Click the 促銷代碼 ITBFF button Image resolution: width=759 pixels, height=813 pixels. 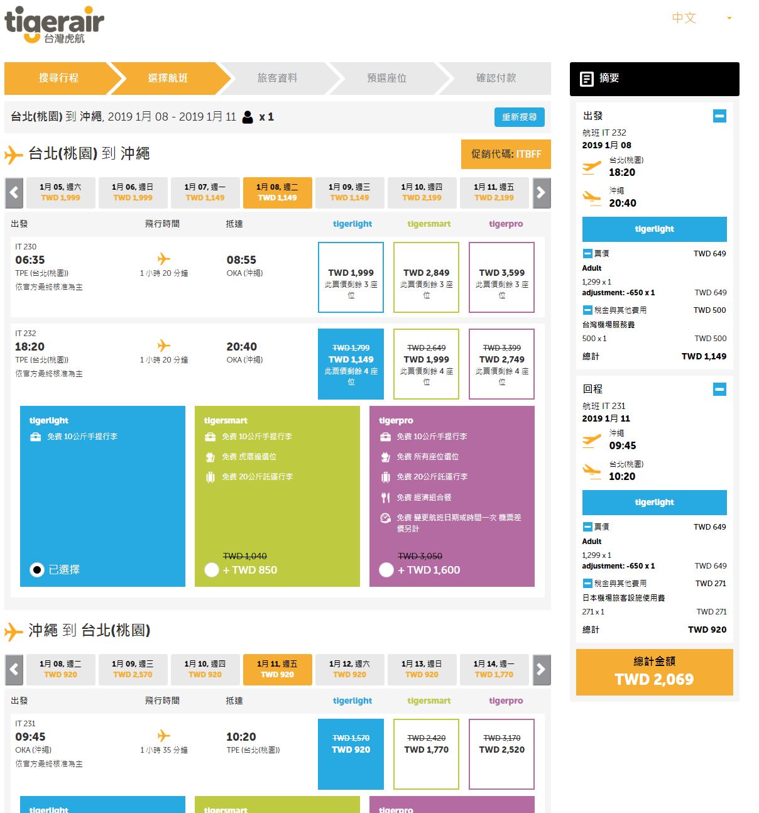[x=506, y=154]
